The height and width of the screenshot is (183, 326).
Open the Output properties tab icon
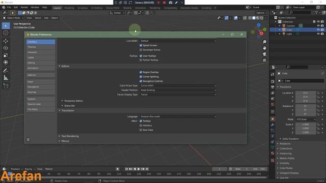273,87
